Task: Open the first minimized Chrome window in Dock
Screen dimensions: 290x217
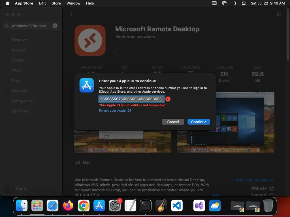Action: coord(238,206)
